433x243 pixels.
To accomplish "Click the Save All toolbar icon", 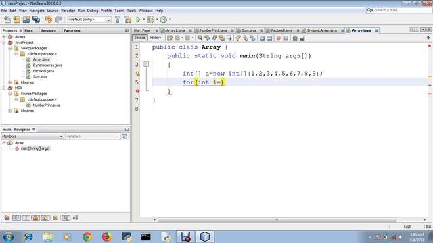I will 36,20.
